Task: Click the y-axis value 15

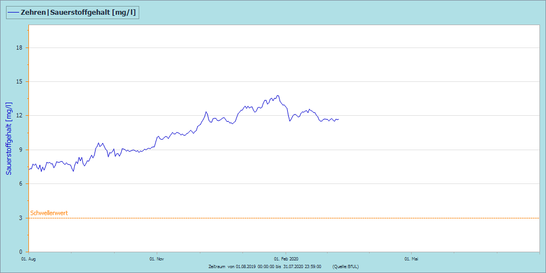Action: pyautogui.click(x=20, y=81)
